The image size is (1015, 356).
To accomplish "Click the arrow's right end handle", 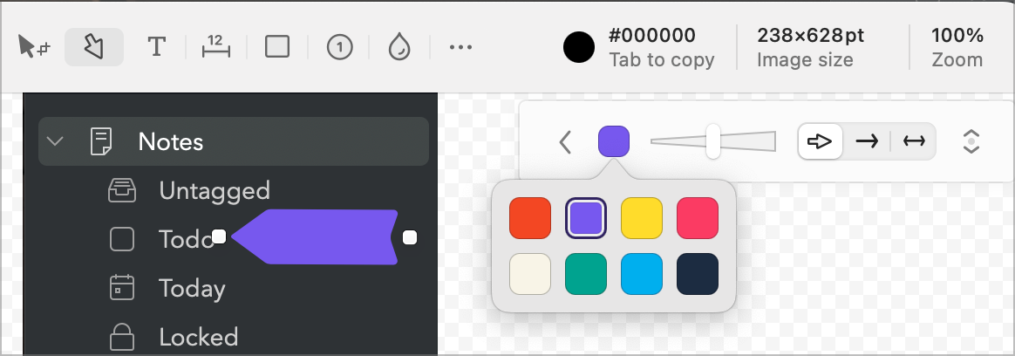I will pos(410,236).
